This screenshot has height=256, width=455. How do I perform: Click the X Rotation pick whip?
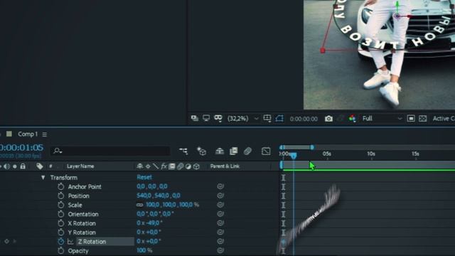220,223
